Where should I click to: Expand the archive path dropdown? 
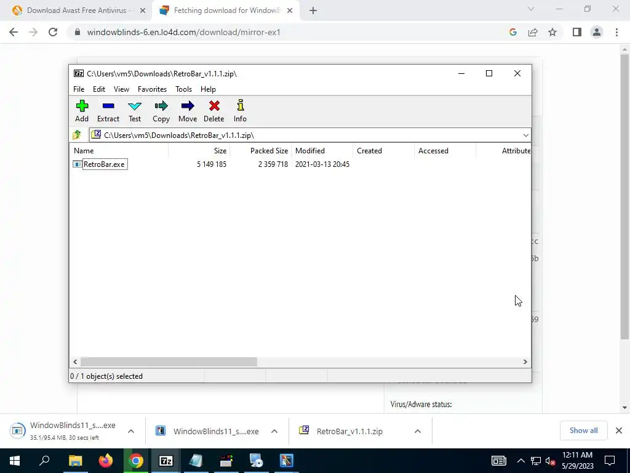click(525, 135)
